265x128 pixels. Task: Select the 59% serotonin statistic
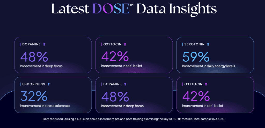pos(196,57)
